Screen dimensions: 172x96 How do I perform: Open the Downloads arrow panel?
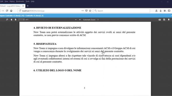click(161, 11)
